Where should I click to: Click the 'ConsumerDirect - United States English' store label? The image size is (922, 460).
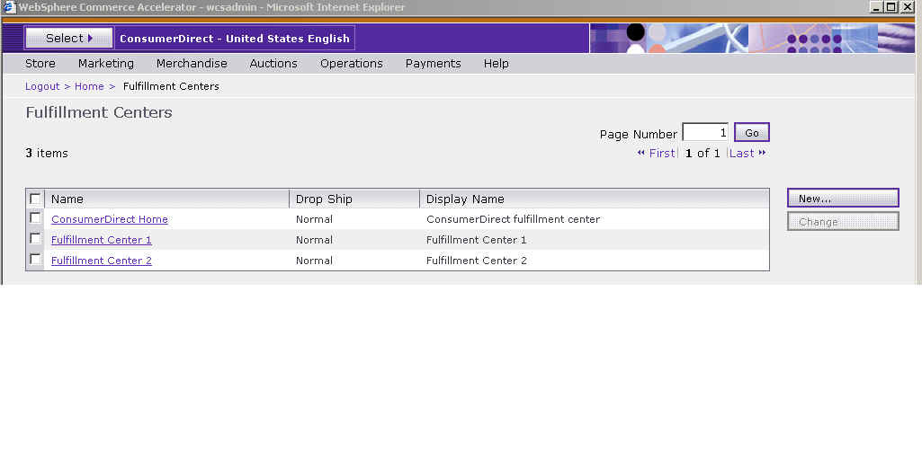pos(235,39)
